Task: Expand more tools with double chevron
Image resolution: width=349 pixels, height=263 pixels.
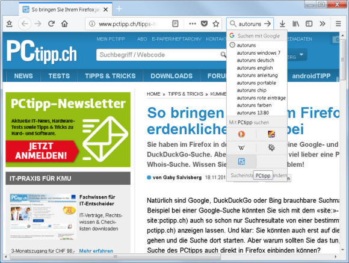Action: [x=323, y=23]
